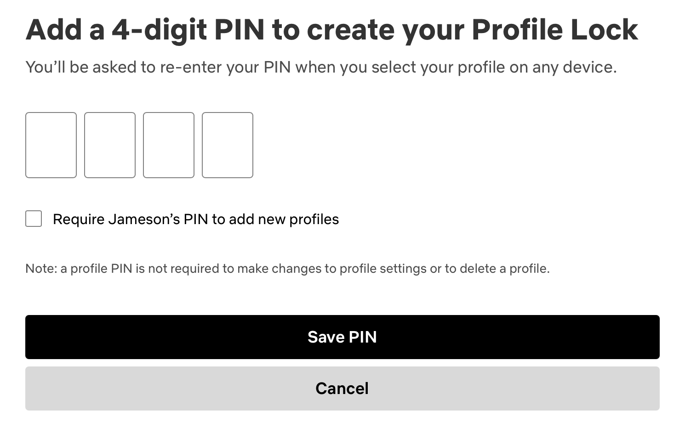Select the leftmost empty PIN field
The height and width of the screenshot is (439, 685).
click(x=51, y=145)
